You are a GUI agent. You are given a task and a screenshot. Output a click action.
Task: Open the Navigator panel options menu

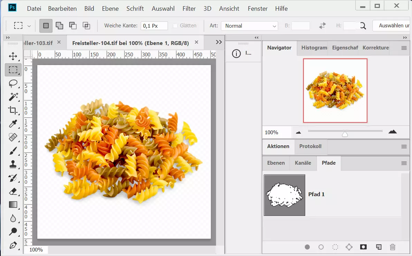pos(404,48)
